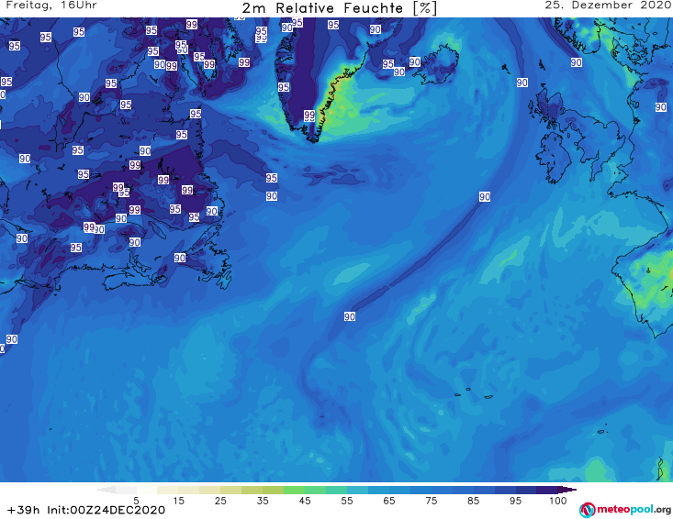Click the "90" contour label northwest of Scotland
This screenshot has height=519, width=673.
click(522, 83)
